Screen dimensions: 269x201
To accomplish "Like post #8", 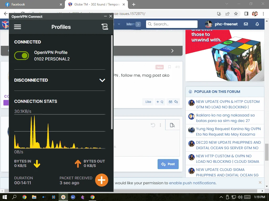I will 148,102.
